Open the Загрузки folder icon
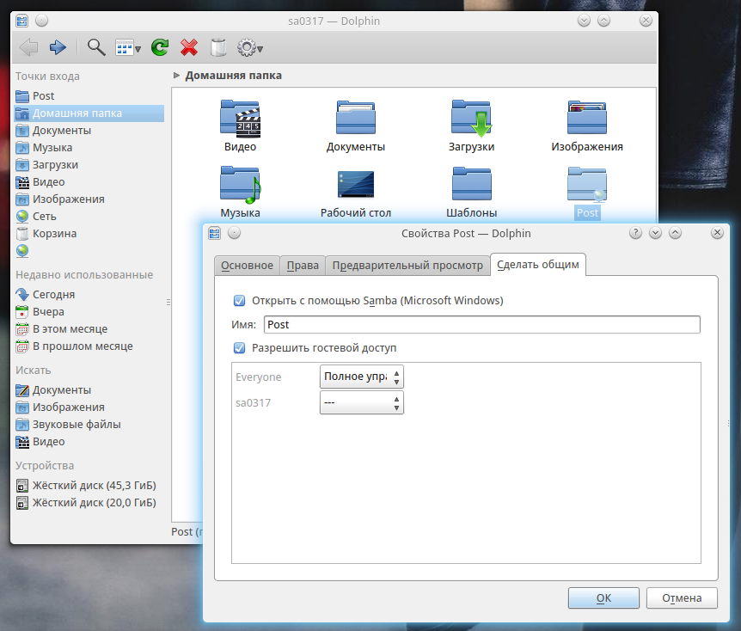This screenshot has width=741, height=631. 471,119
